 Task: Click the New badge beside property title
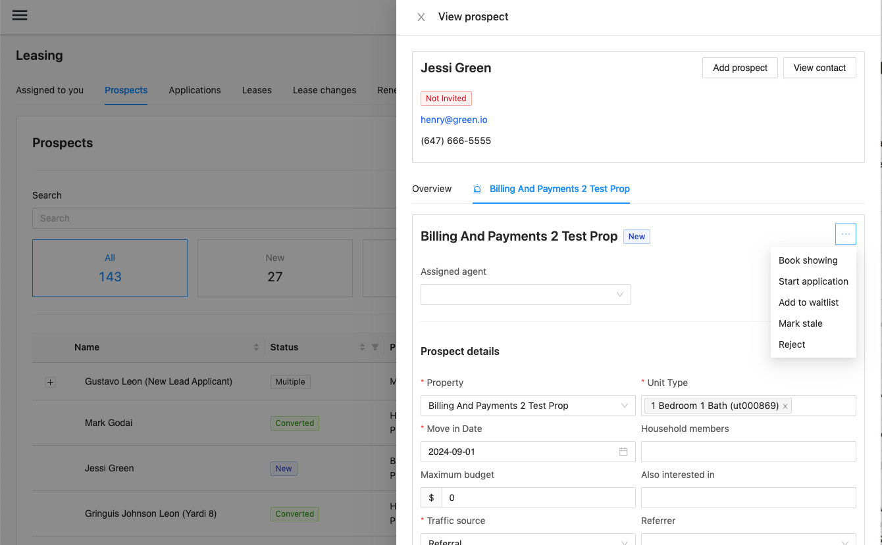pyautogui.click(x=636, y=237)
